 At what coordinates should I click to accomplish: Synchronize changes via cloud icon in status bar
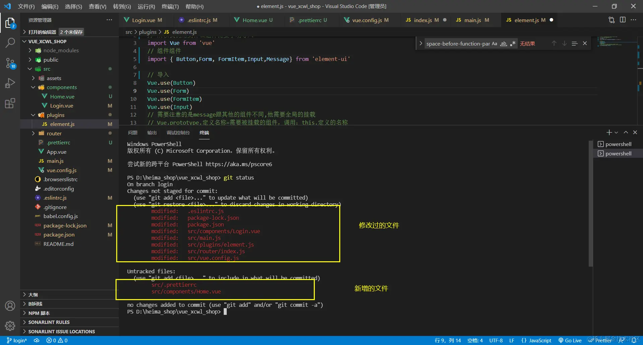[37, 341]
